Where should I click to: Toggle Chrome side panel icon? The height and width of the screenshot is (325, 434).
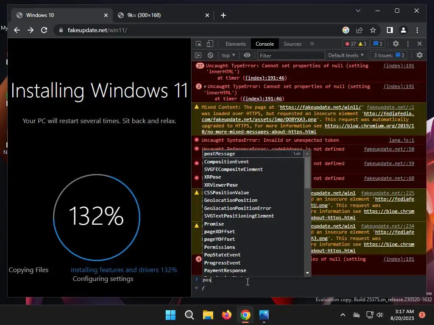[x=390, y=30]
